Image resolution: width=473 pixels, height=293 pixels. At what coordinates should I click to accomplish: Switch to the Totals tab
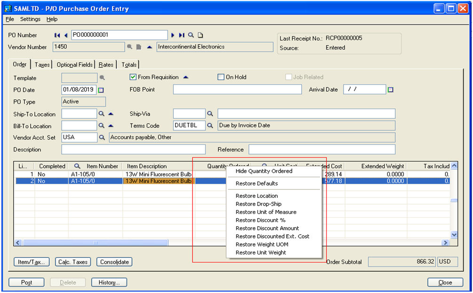(x=129, y=64)
